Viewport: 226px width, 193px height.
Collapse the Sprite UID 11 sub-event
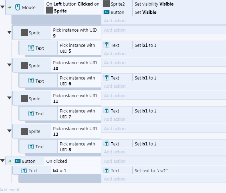pyautogui.click(x=9, y=98)
